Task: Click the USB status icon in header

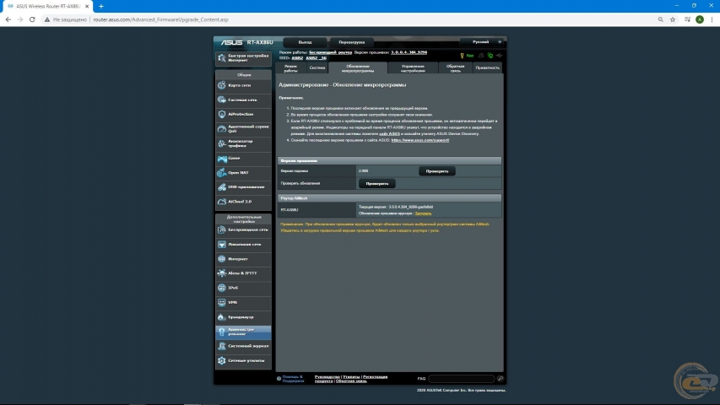Action: [499, 56]
